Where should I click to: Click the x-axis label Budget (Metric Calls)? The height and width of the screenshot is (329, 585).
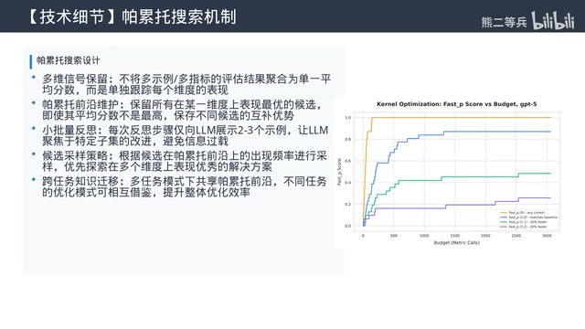457,242
